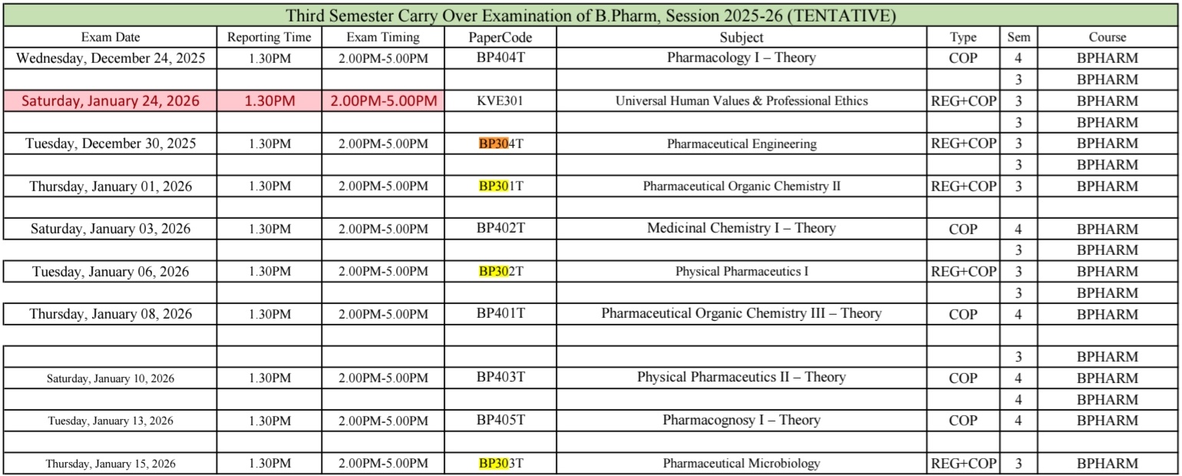This screenshot has height=476, width=1182.
Task: Click the KVE301 paper code cell
Action: click(500, 101)
